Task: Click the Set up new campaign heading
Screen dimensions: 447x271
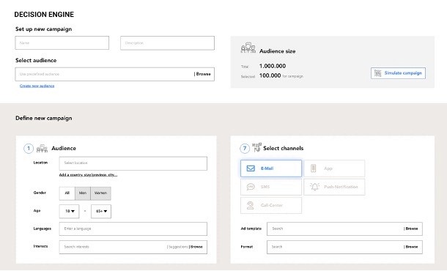Action: (x=44, y=29)
